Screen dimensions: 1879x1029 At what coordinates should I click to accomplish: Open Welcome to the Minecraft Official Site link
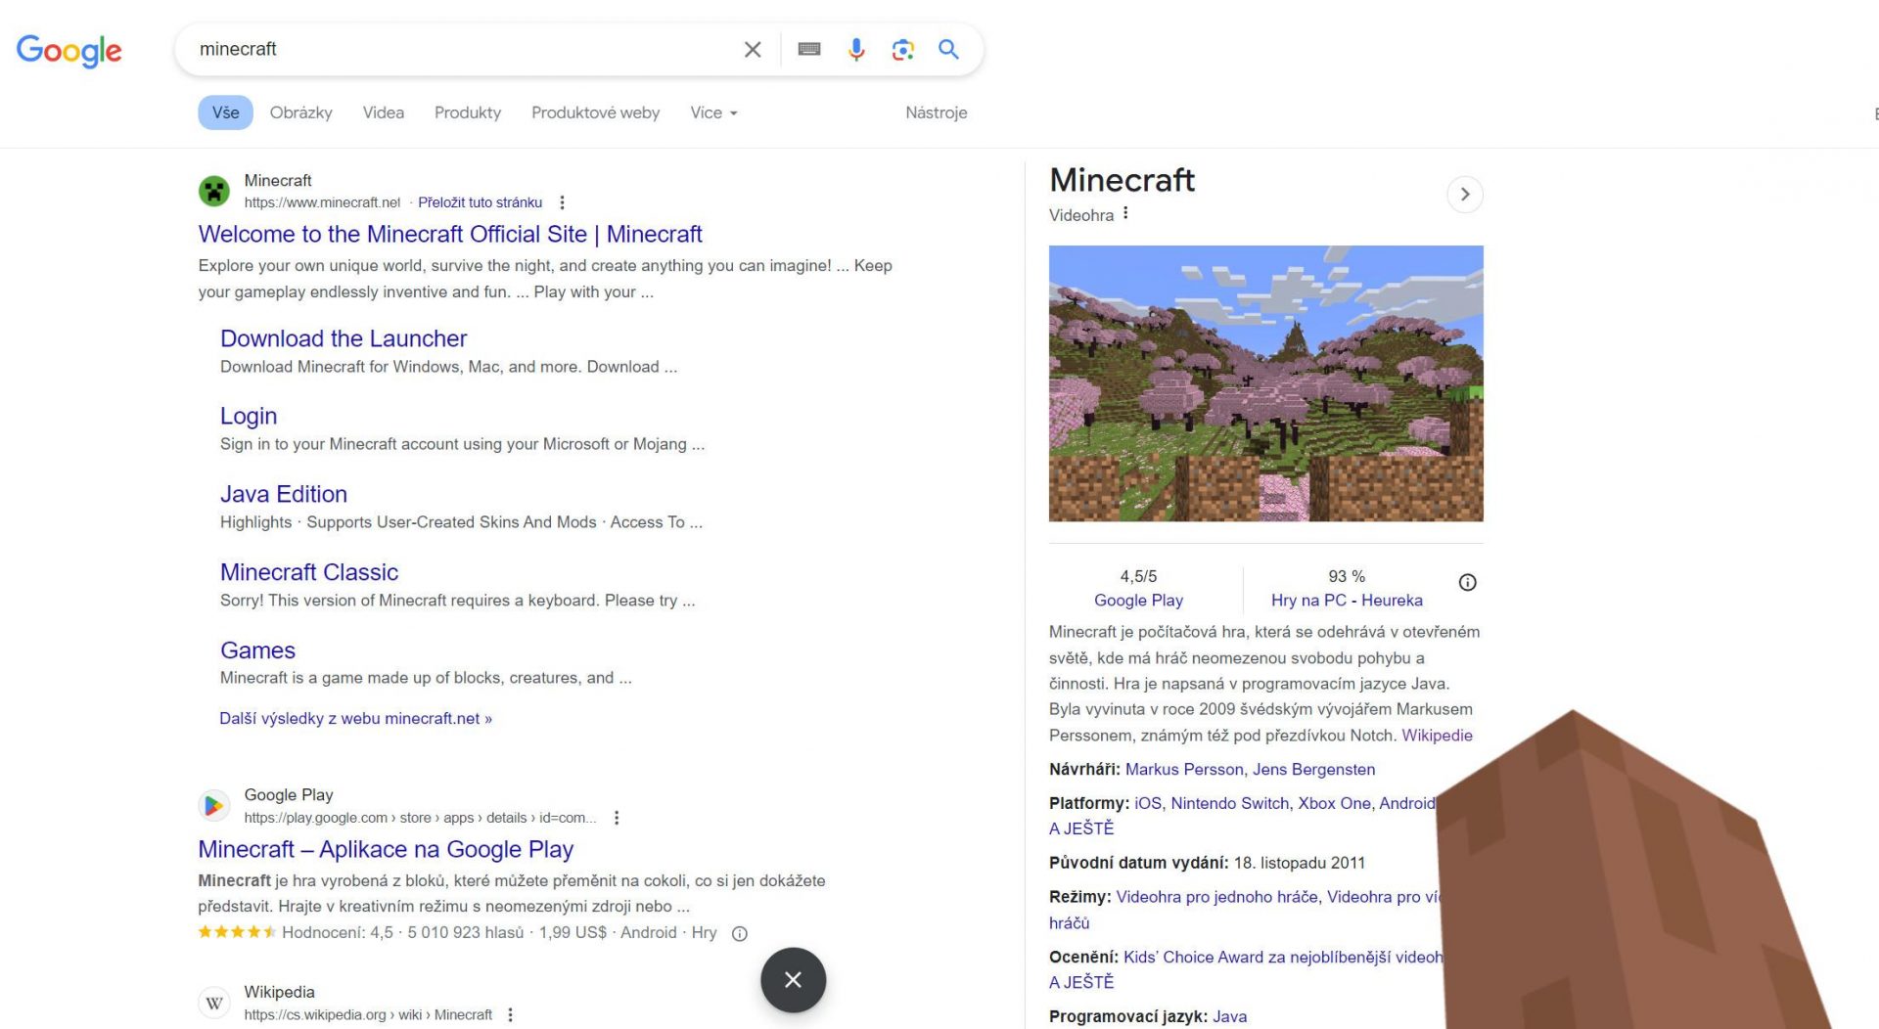pos(450,235)
